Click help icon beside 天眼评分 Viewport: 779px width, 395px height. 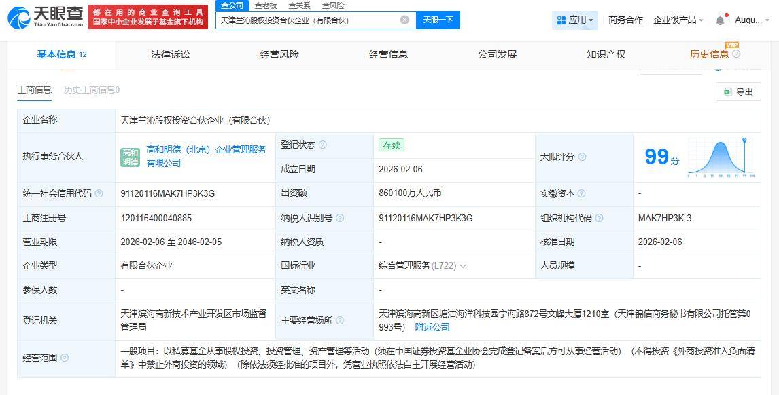[x=583, y=157]
